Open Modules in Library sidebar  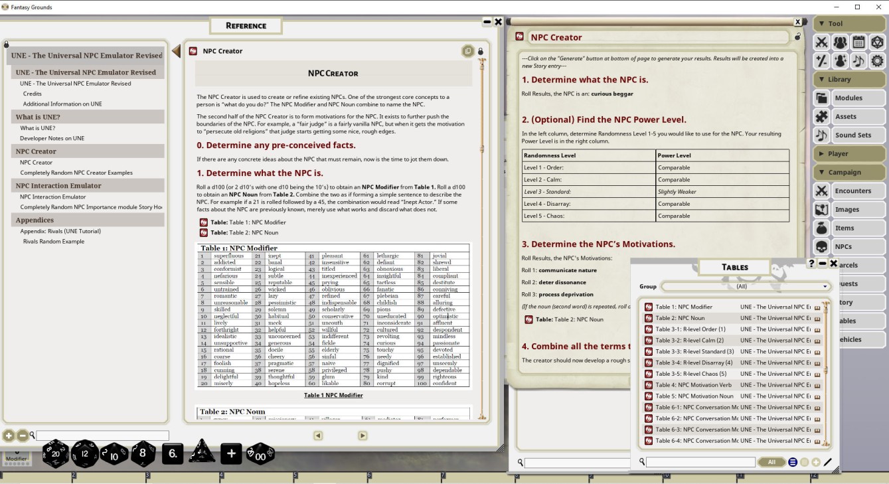point(849,98)
